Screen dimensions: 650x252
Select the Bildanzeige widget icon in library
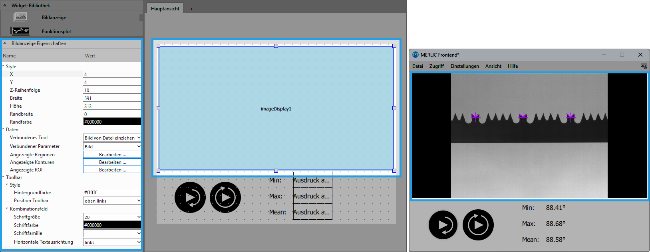click(20, 17)
